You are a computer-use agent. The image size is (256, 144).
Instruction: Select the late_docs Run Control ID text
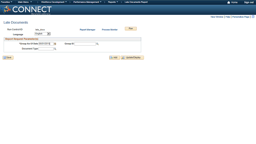click(40, 30)
